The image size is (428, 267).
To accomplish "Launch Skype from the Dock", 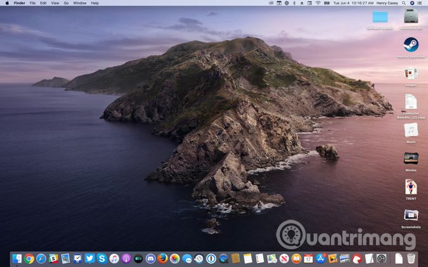I will [x=102, y=258].
